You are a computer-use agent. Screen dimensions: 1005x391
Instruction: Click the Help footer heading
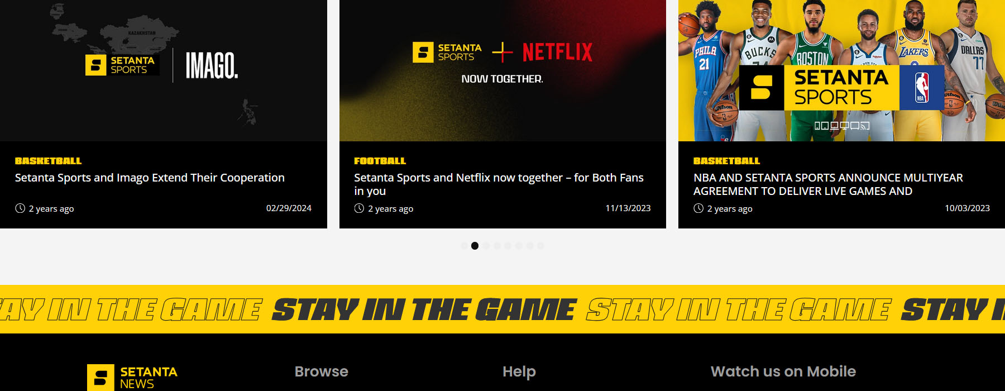[519, 372]
